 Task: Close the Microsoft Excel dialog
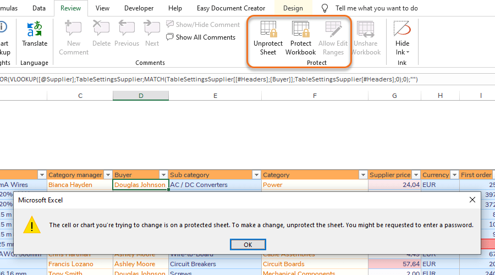click(x=472, y=200)
